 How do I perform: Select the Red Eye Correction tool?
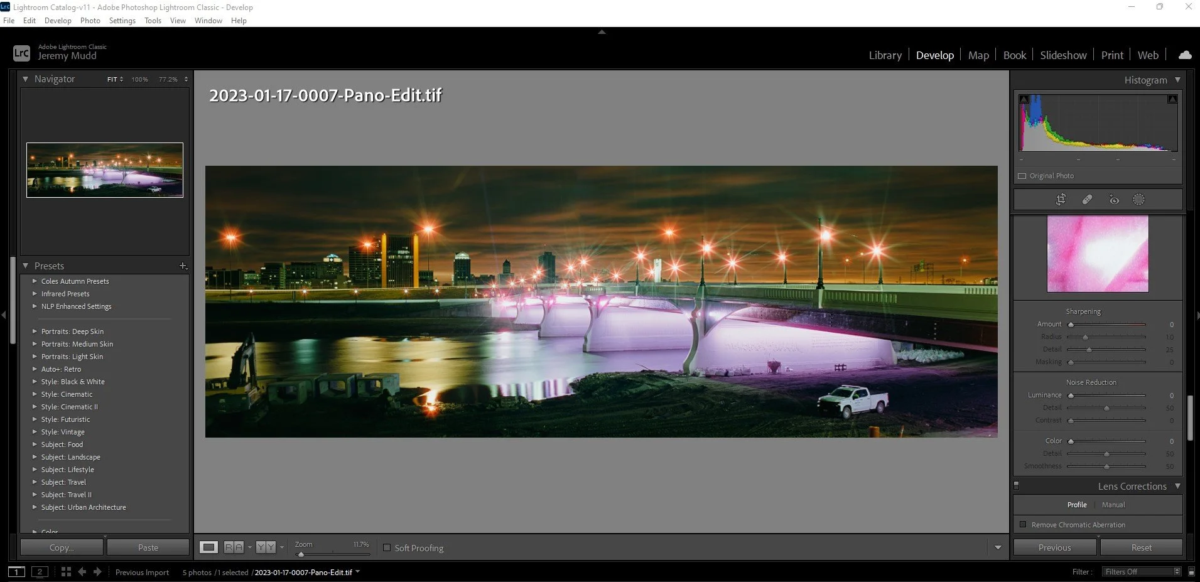coord(1114,199)
